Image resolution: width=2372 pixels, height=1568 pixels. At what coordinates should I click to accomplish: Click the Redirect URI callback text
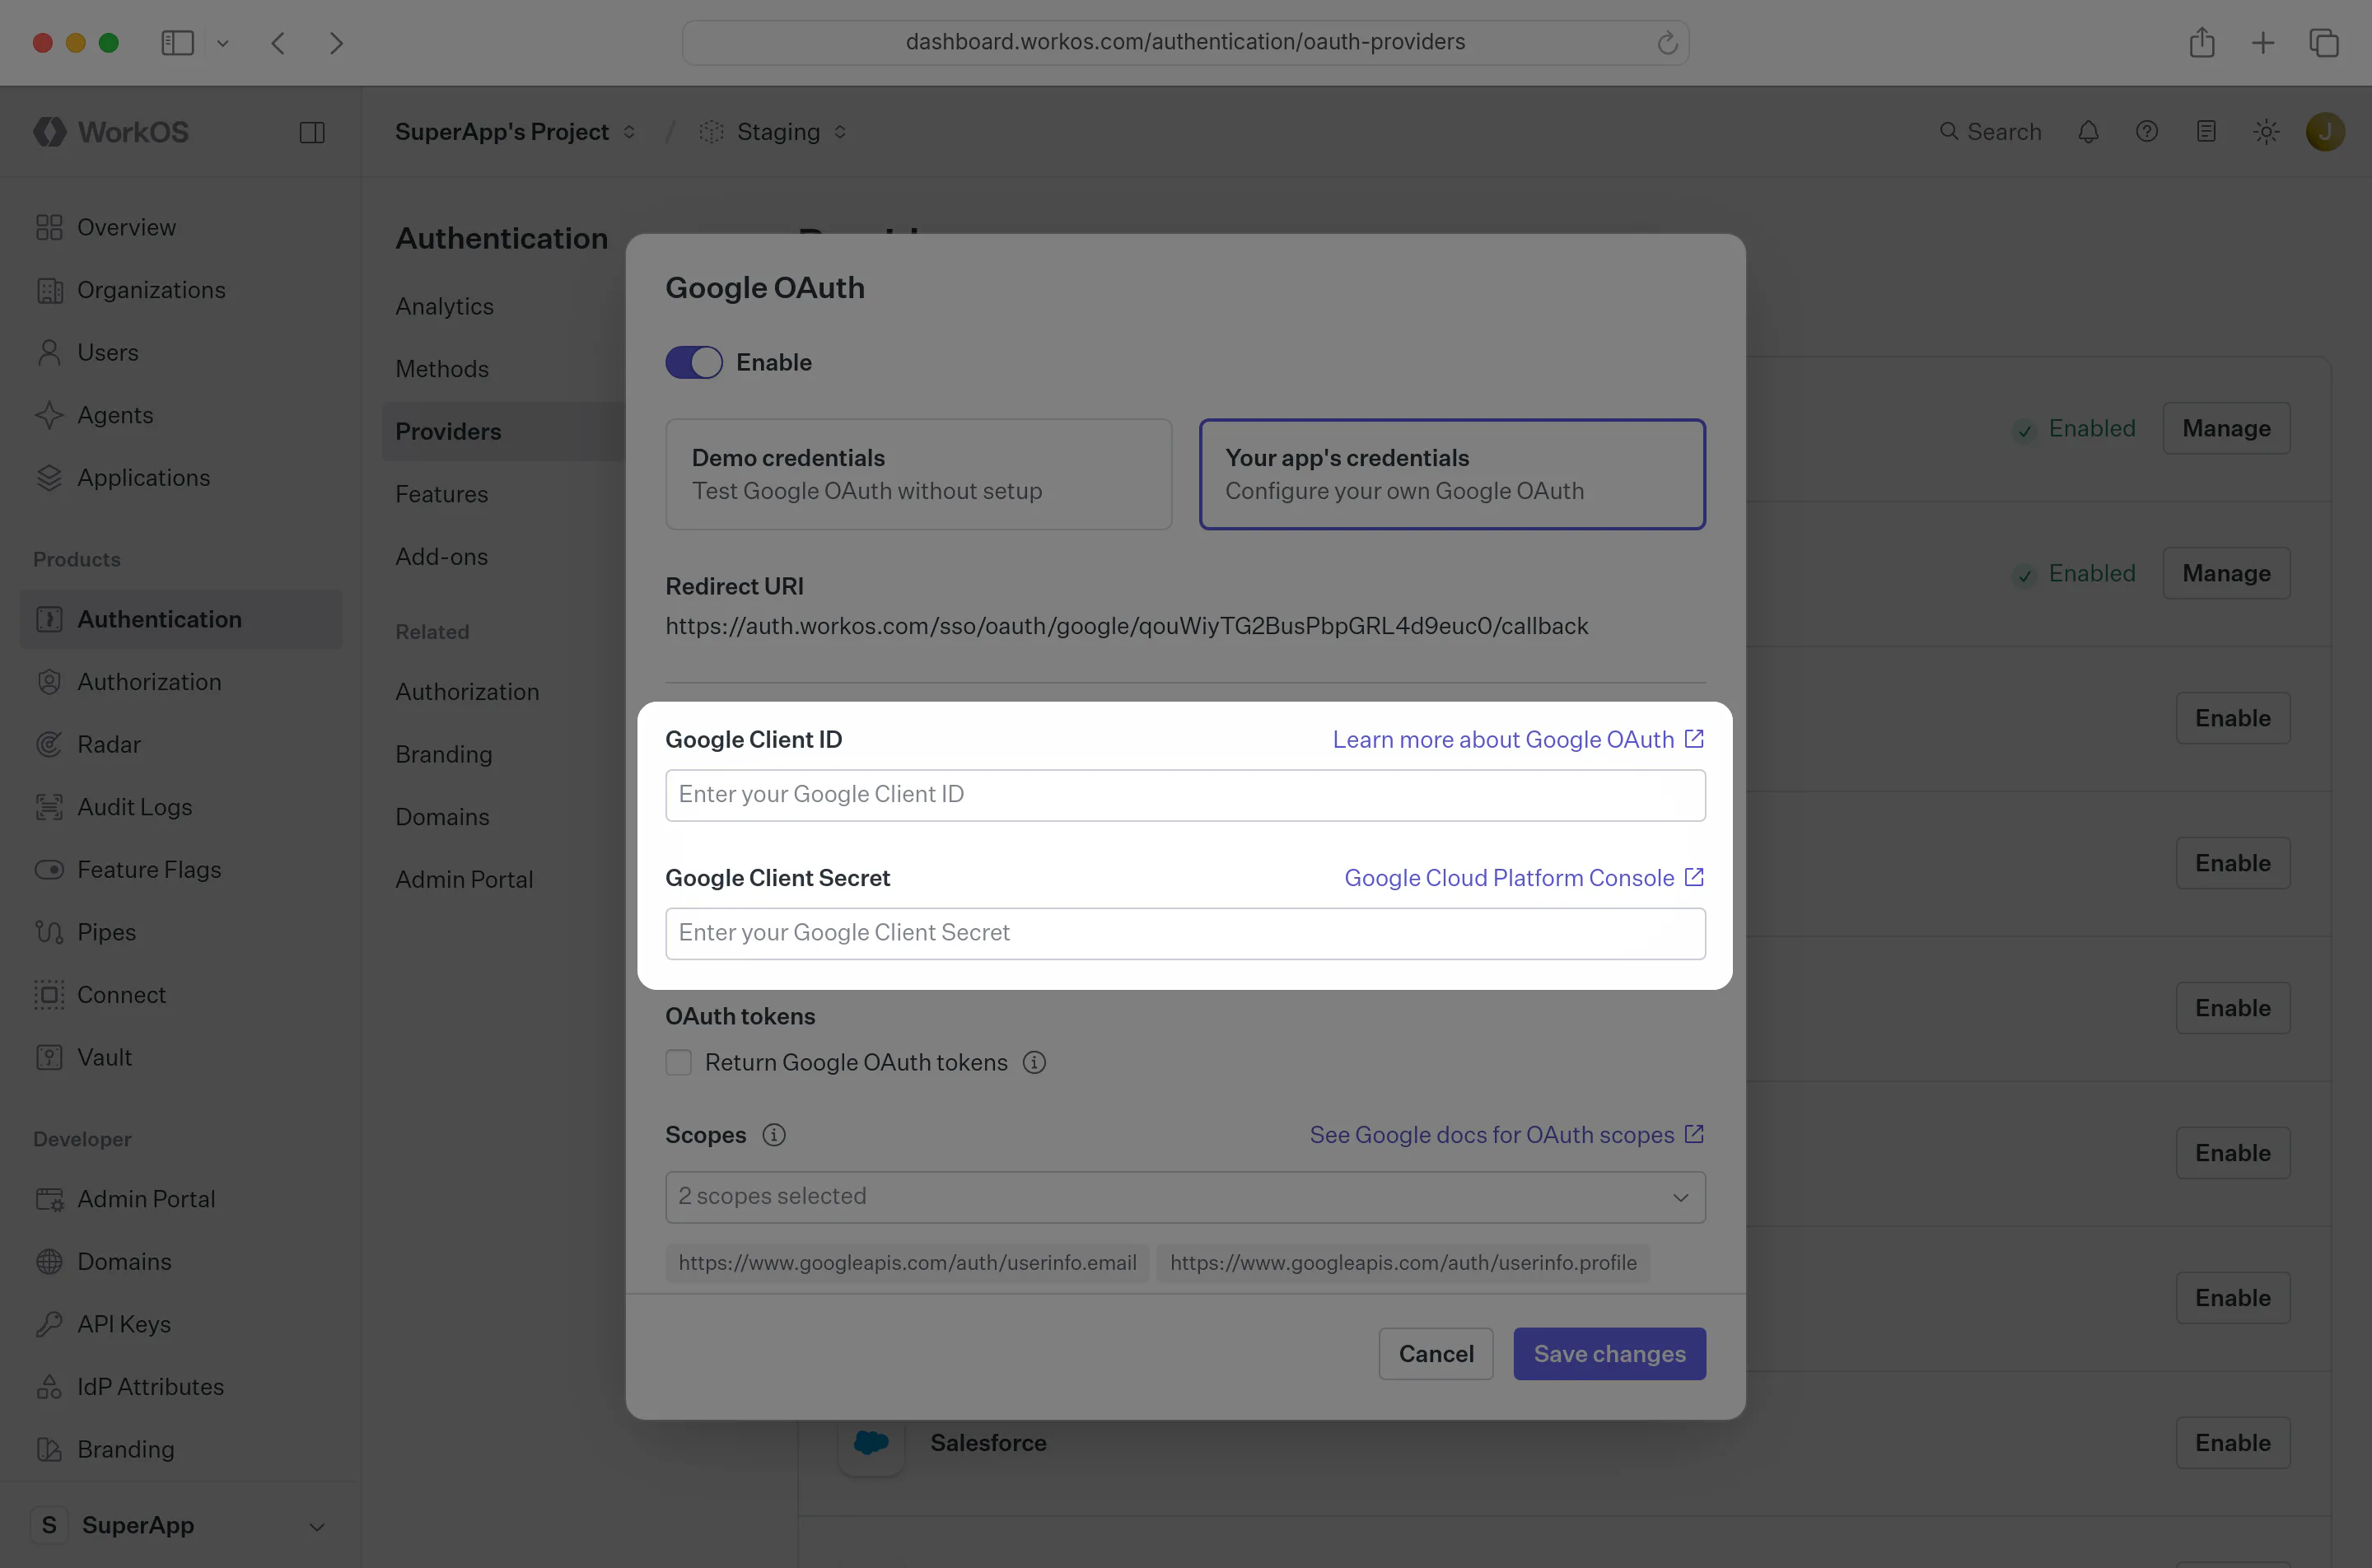1126,626
